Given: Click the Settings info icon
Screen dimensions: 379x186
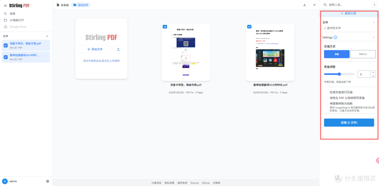Looking at the screenshot, I should pyautogui.click(x=335, y=37).
